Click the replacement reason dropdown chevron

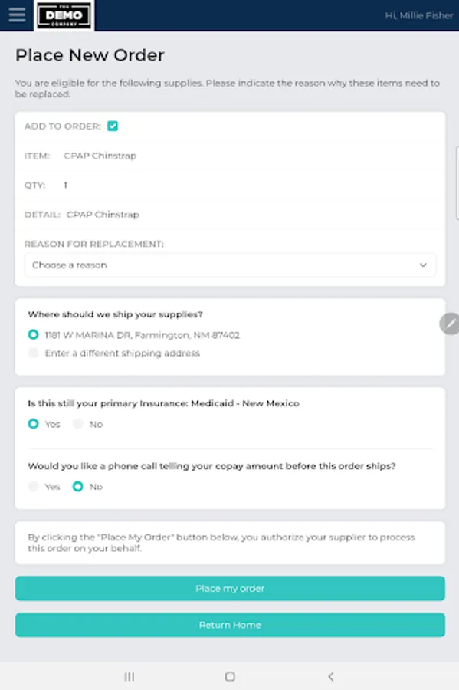pyautogui.click(x=423, y=264)
